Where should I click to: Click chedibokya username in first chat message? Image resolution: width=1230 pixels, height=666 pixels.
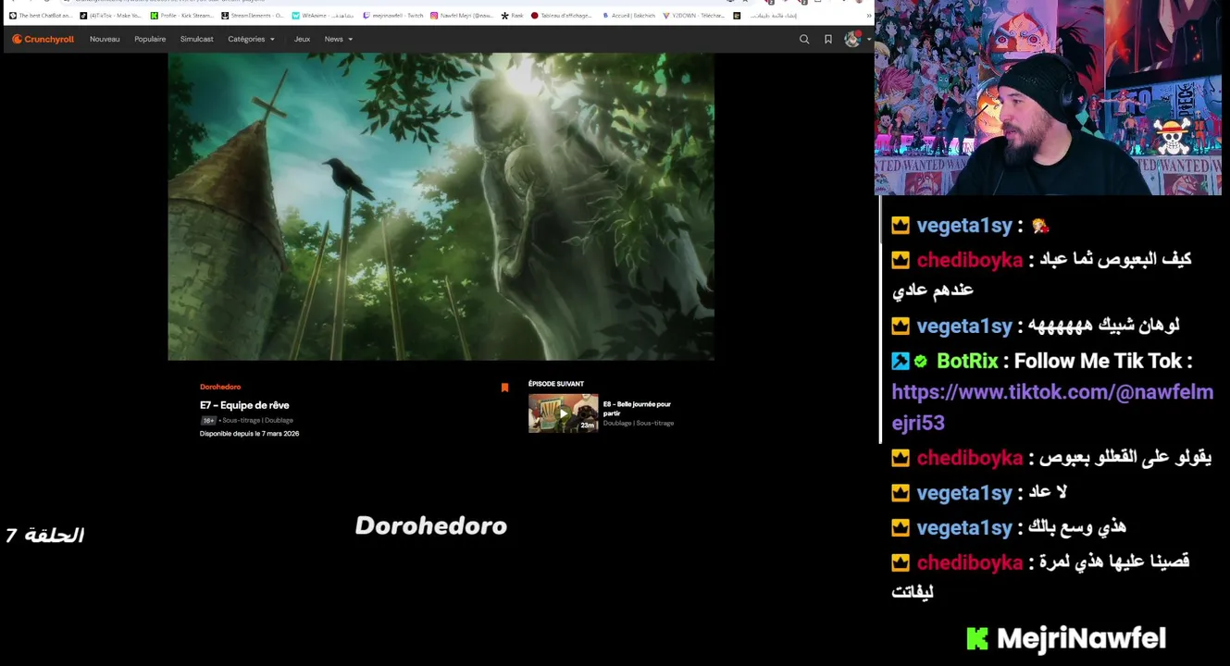click(969, 261)
